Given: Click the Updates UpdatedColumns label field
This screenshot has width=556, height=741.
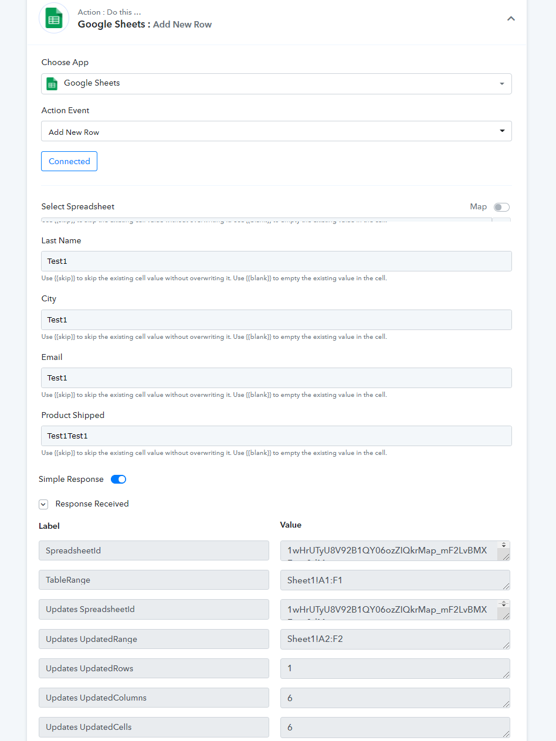Looking at the screenshot, I should pyautogui.click(x=154, y=698).
